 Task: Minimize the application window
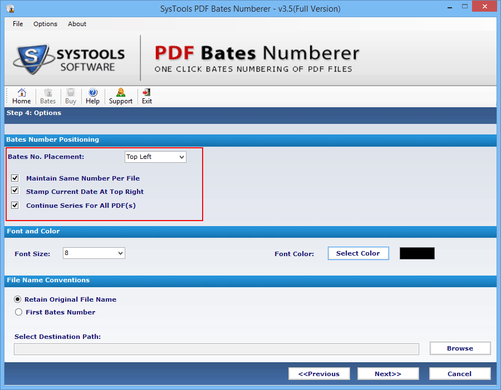[x=450, y=7]
